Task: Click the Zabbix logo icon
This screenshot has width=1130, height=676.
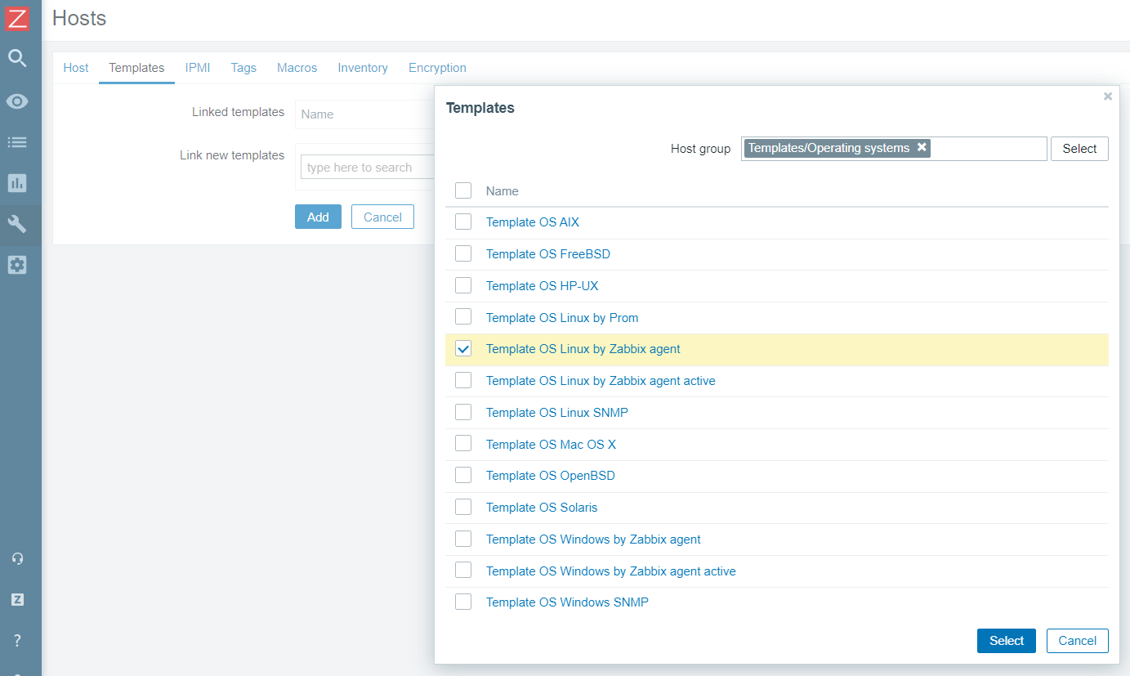Action: click(17, 17)
